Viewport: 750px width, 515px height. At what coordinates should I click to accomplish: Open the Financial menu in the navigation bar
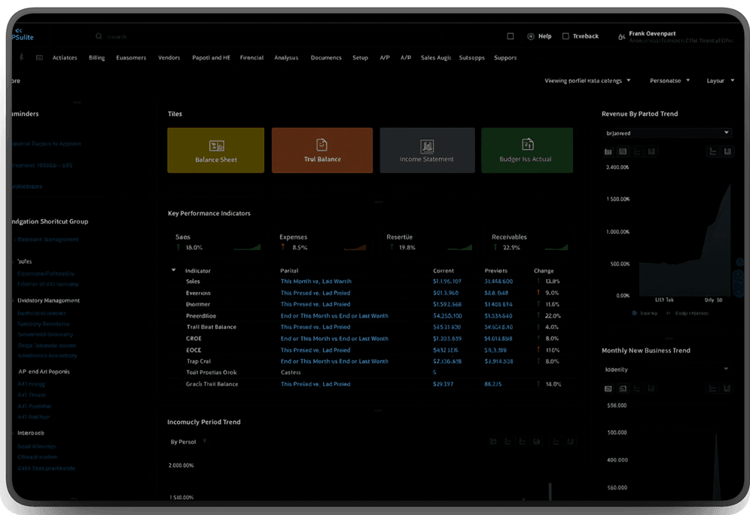coord(252,57)
